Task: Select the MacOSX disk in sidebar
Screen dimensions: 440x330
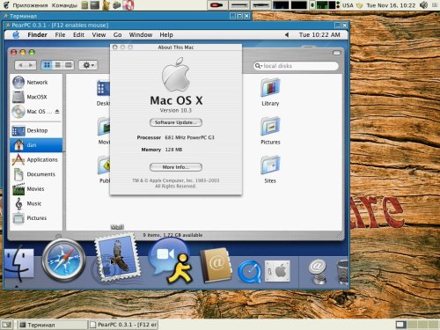Action: [37, 97]
